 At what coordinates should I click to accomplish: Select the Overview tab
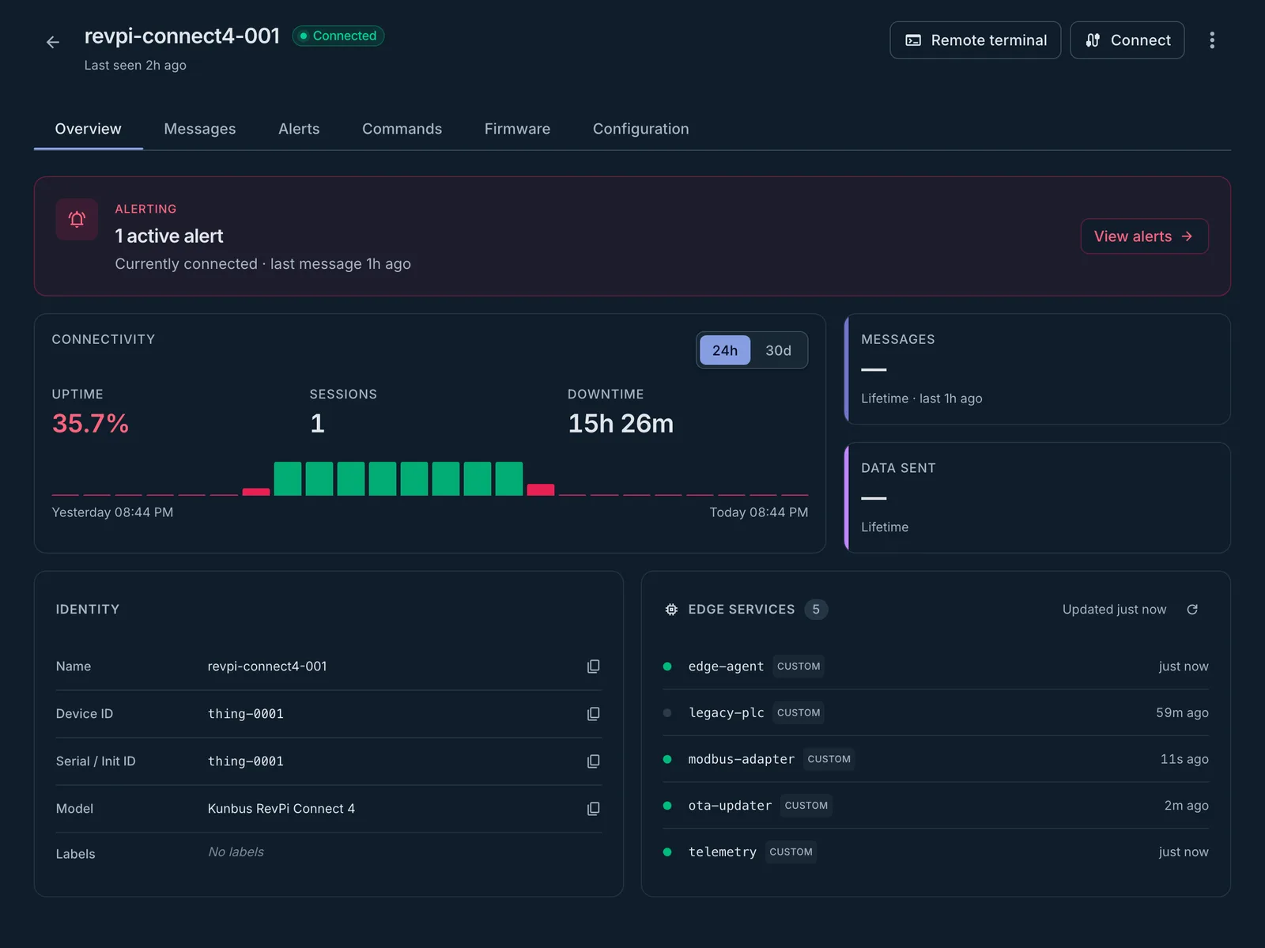point(89,129)
